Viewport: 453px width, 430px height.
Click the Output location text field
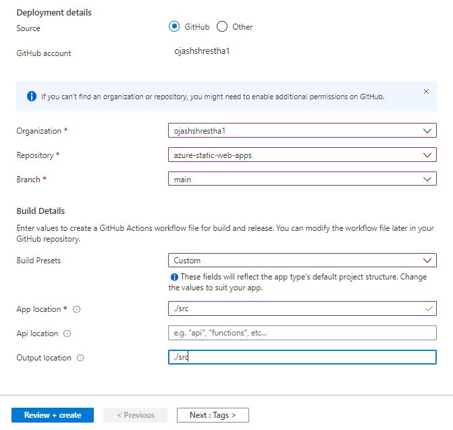tap(302, 357)
